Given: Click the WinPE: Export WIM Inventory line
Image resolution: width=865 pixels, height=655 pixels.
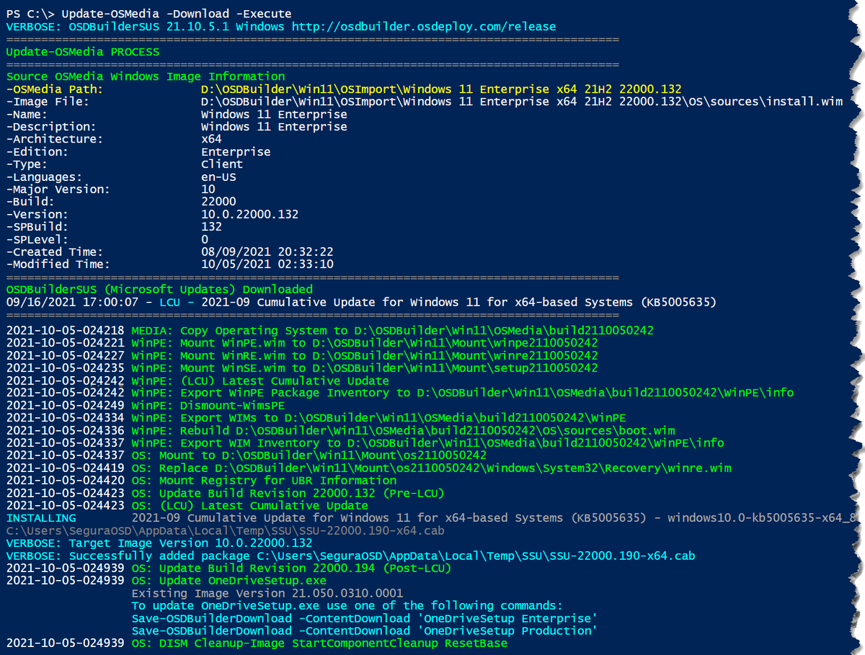Looking at the screenshot, I should (365, 442).
